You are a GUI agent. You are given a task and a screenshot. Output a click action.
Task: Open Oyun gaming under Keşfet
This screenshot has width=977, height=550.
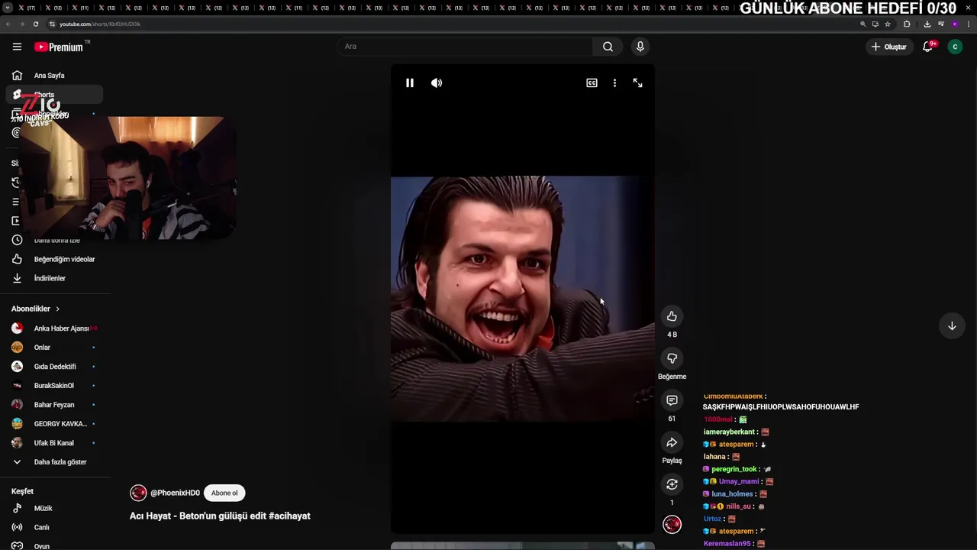54,545
